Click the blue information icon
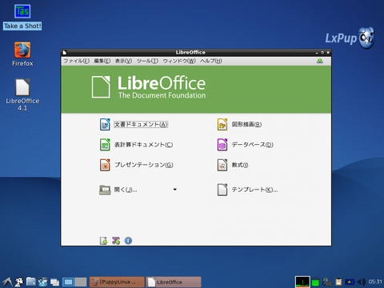 tap(128, 241)
